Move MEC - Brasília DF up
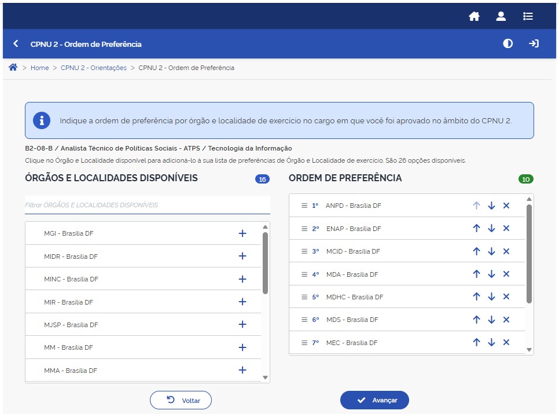 coord(476,342)
